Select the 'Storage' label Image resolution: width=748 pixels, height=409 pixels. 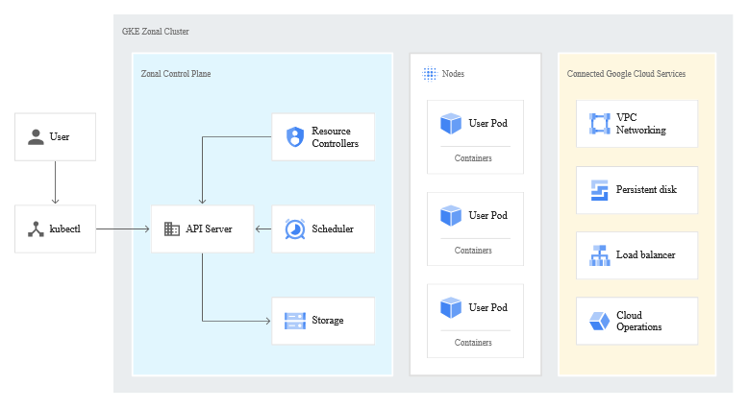[x=328, y=321]
